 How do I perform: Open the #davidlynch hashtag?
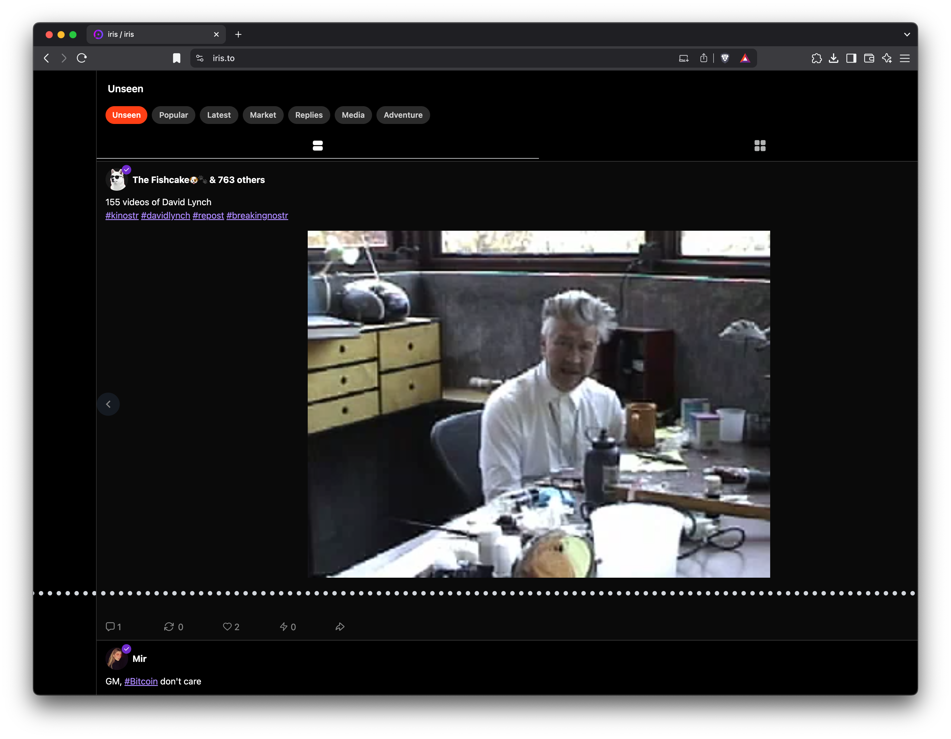(x=165, y=216)
